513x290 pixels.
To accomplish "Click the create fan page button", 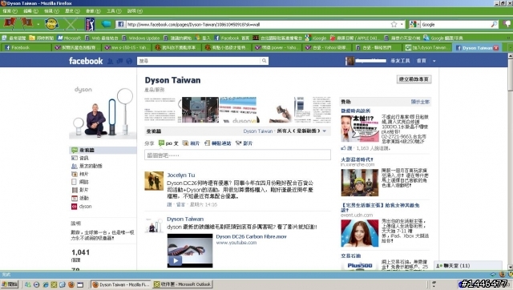I will pyautogui.click(x=414, y=79).
